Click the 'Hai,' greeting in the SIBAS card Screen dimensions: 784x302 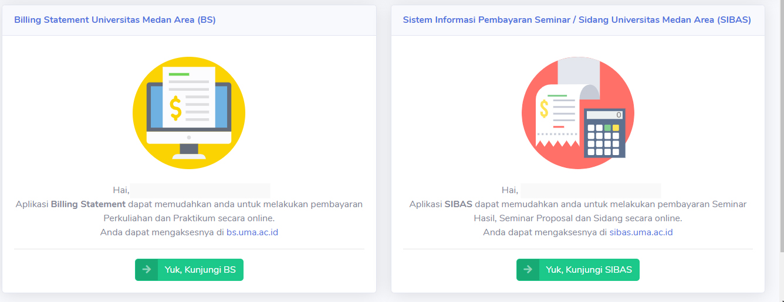510,190
